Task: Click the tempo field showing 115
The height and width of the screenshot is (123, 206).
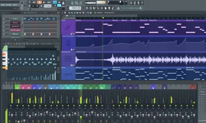Action: click(x=48, y=6)
